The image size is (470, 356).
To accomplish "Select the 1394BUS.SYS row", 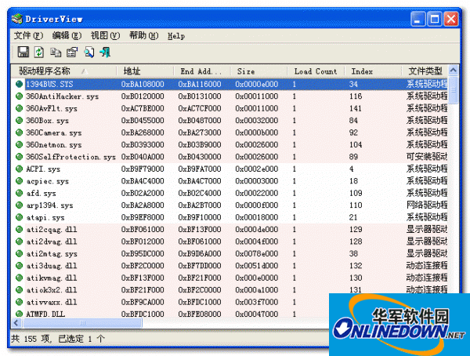I will (230, 84).
